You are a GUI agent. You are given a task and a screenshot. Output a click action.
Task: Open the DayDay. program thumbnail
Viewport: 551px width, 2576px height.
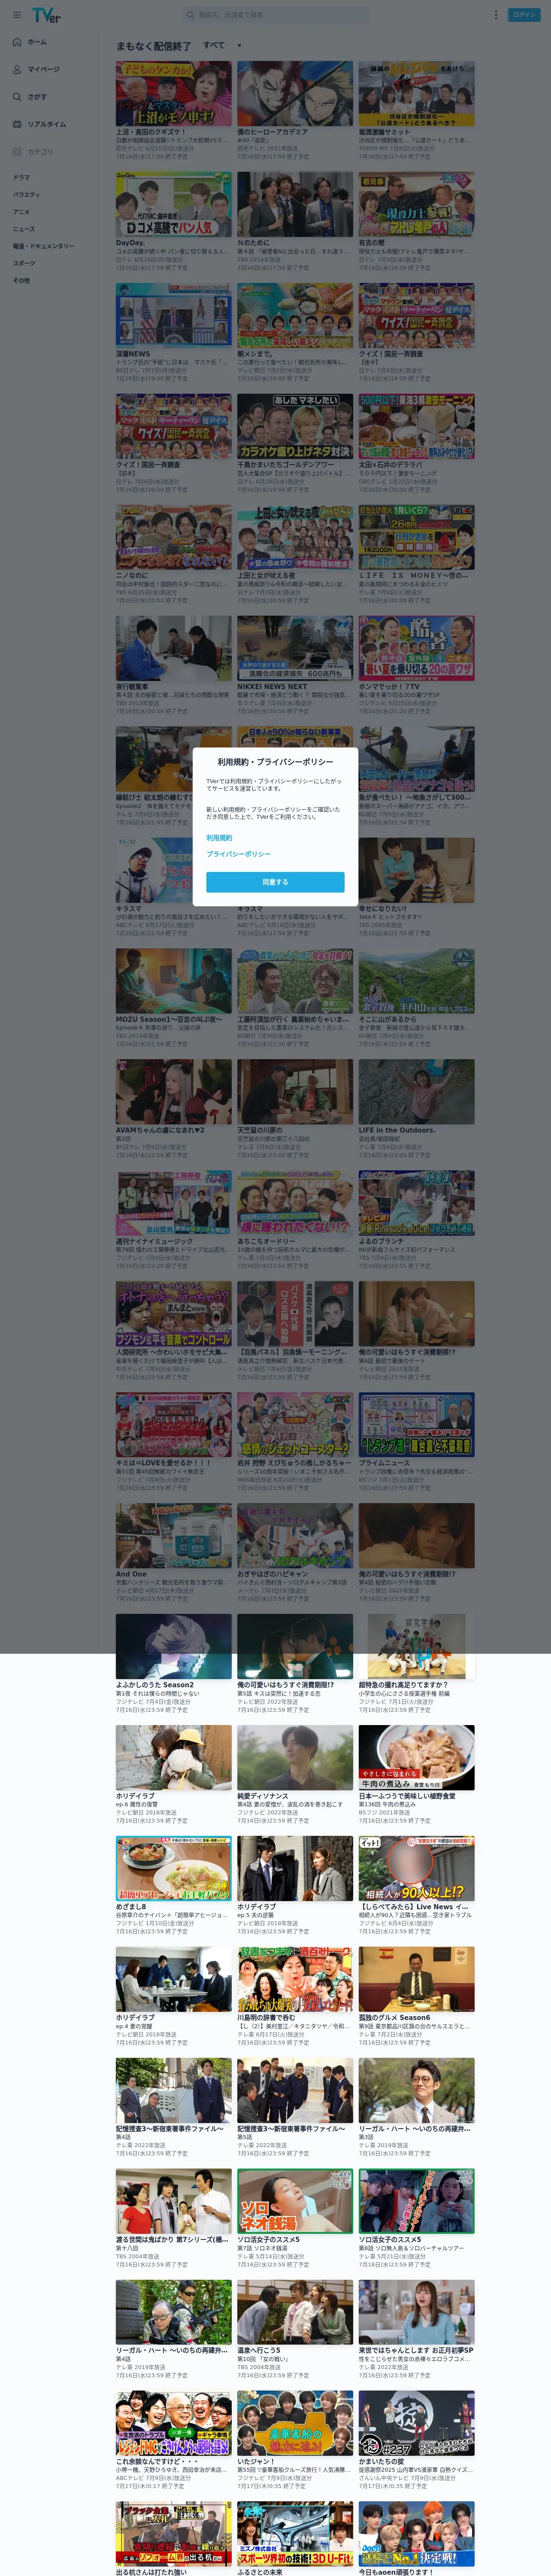coord(173,204)
